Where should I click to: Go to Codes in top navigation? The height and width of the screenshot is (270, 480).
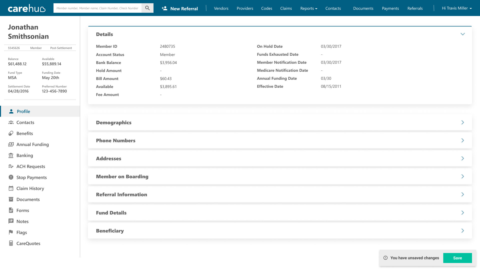click(267, 8)
